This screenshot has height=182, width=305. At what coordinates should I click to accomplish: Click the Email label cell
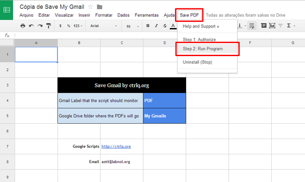click(79, 162)
